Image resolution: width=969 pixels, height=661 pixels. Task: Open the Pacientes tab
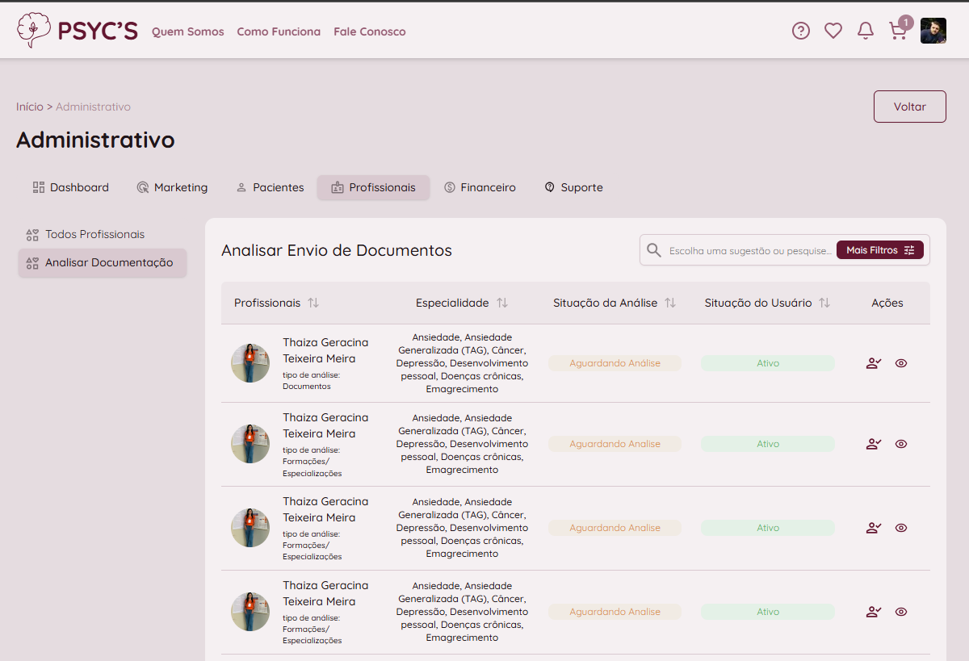tap(270, 187)
